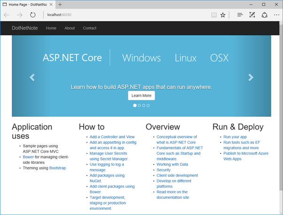
Task: Open the More actions ellipsis menu
Action: tap(276, 15)
